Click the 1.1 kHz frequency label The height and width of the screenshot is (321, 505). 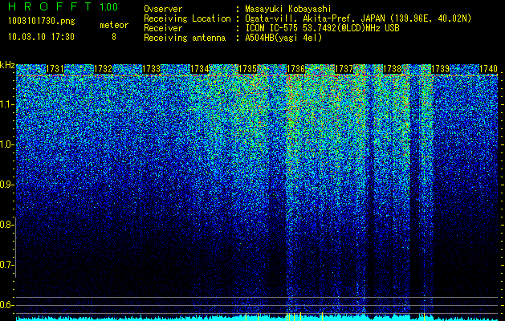tap(6, 104)
